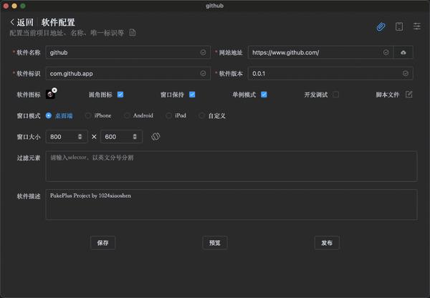Remove the software icon via X badge
The image size is (430, 298).
[x=54, y=90]
